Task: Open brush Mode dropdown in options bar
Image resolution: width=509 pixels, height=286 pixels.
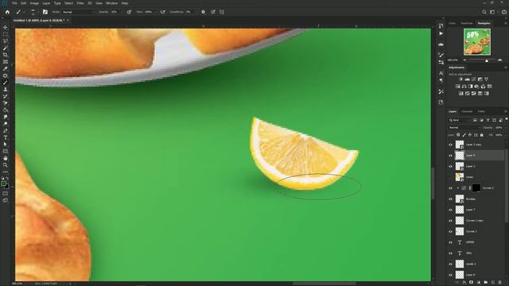Action: [78, 12]
